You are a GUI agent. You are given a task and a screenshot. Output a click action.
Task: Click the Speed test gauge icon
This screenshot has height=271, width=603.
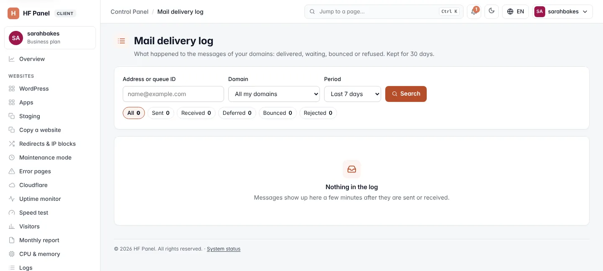tap(12, 213)
